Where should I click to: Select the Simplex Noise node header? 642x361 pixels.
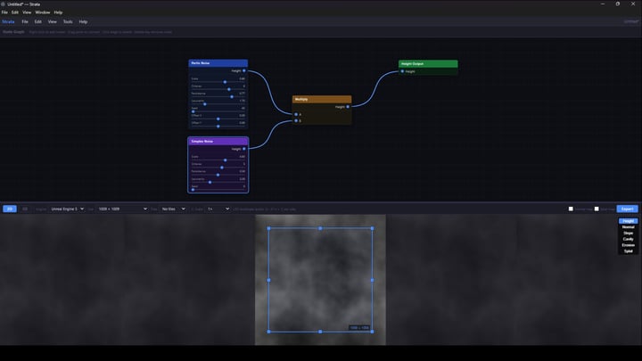point(218,141)
